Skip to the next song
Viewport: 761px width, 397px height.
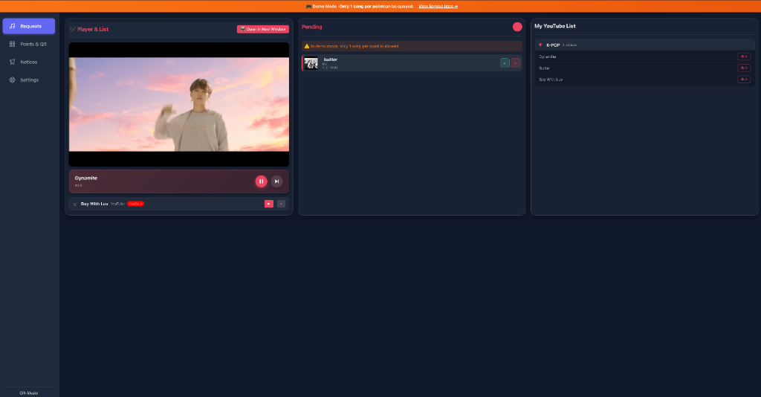pos(276,181)
